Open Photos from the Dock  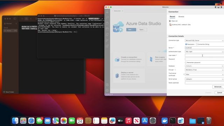64,121
